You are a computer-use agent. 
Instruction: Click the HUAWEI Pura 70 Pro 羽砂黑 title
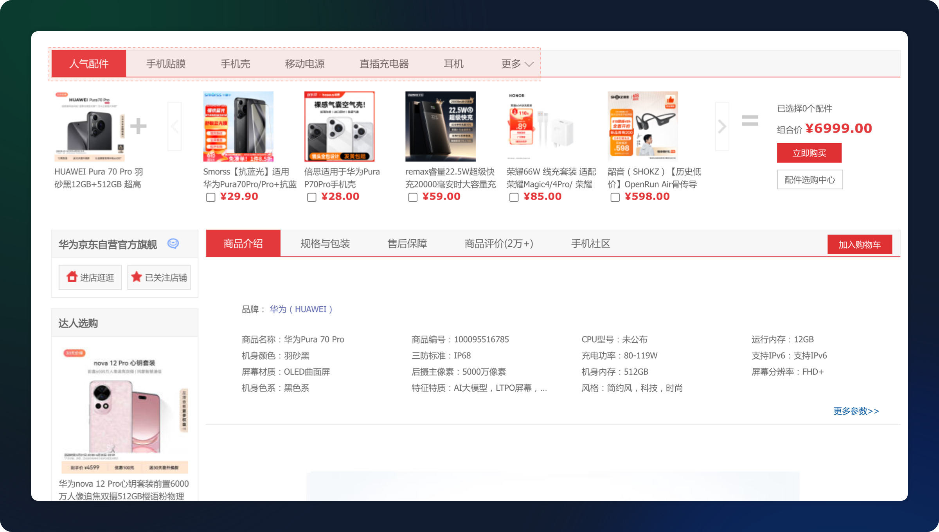point(99,178)
